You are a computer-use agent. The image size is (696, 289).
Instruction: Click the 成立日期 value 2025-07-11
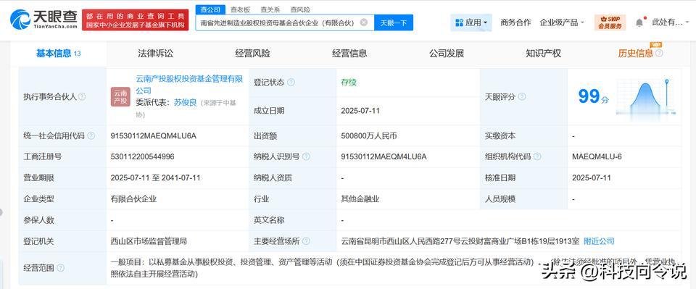click(x=360, y=111)
